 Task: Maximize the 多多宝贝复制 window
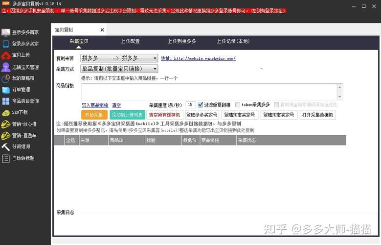(x=364, y=6)
